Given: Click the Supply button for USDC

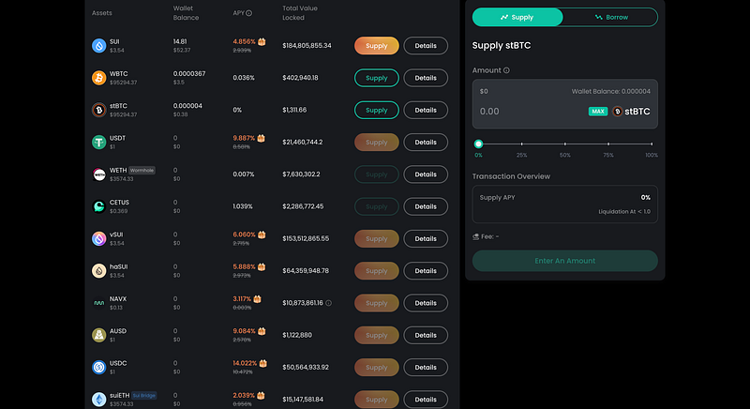Looking at the screenshot, I should [377, 368].
